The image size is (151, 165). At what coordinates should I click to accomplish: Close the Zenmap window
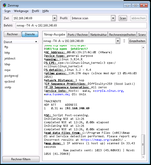[144, 5]
